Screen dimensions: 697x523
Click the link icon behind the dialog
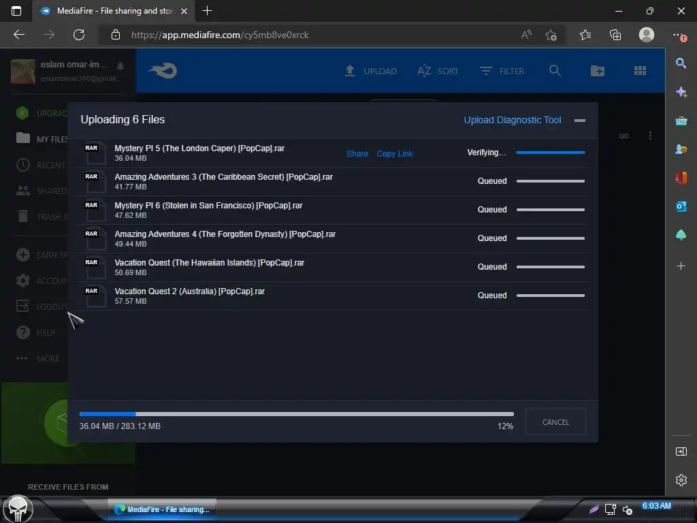tap(624, 136)
